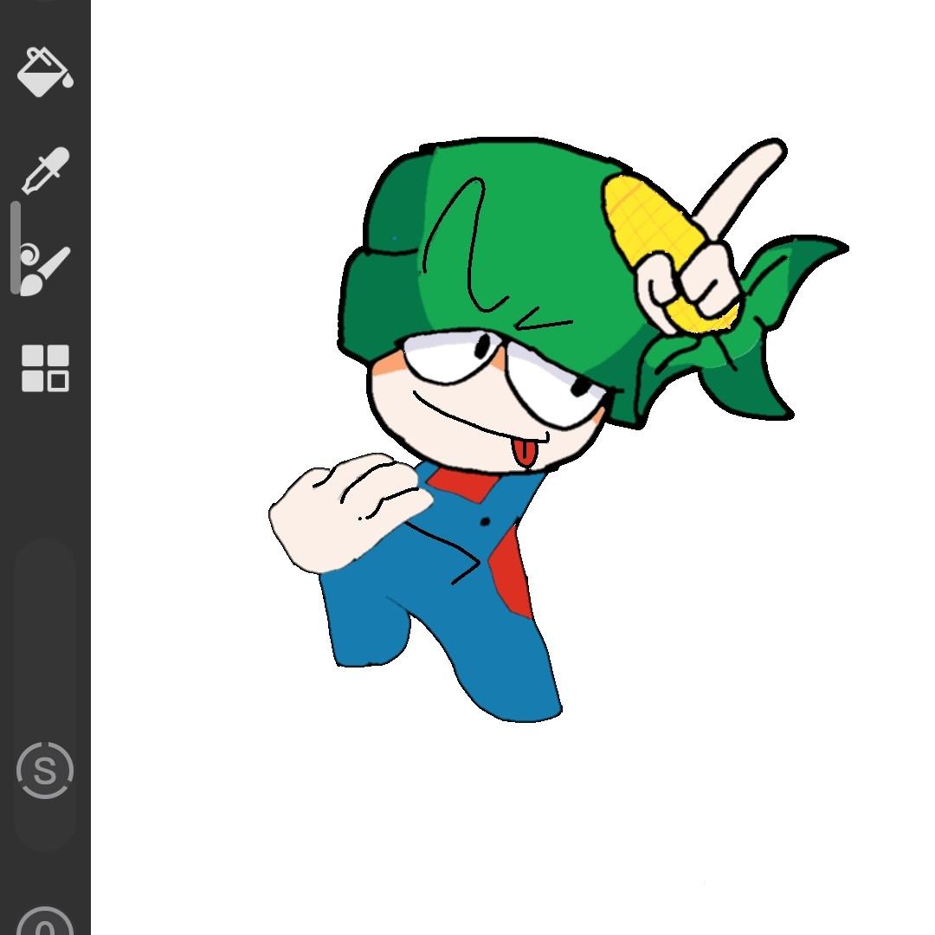Select the paint bucket fill tool
The height and width of the screenshot is (935, 935).
[x=45, y=71]
